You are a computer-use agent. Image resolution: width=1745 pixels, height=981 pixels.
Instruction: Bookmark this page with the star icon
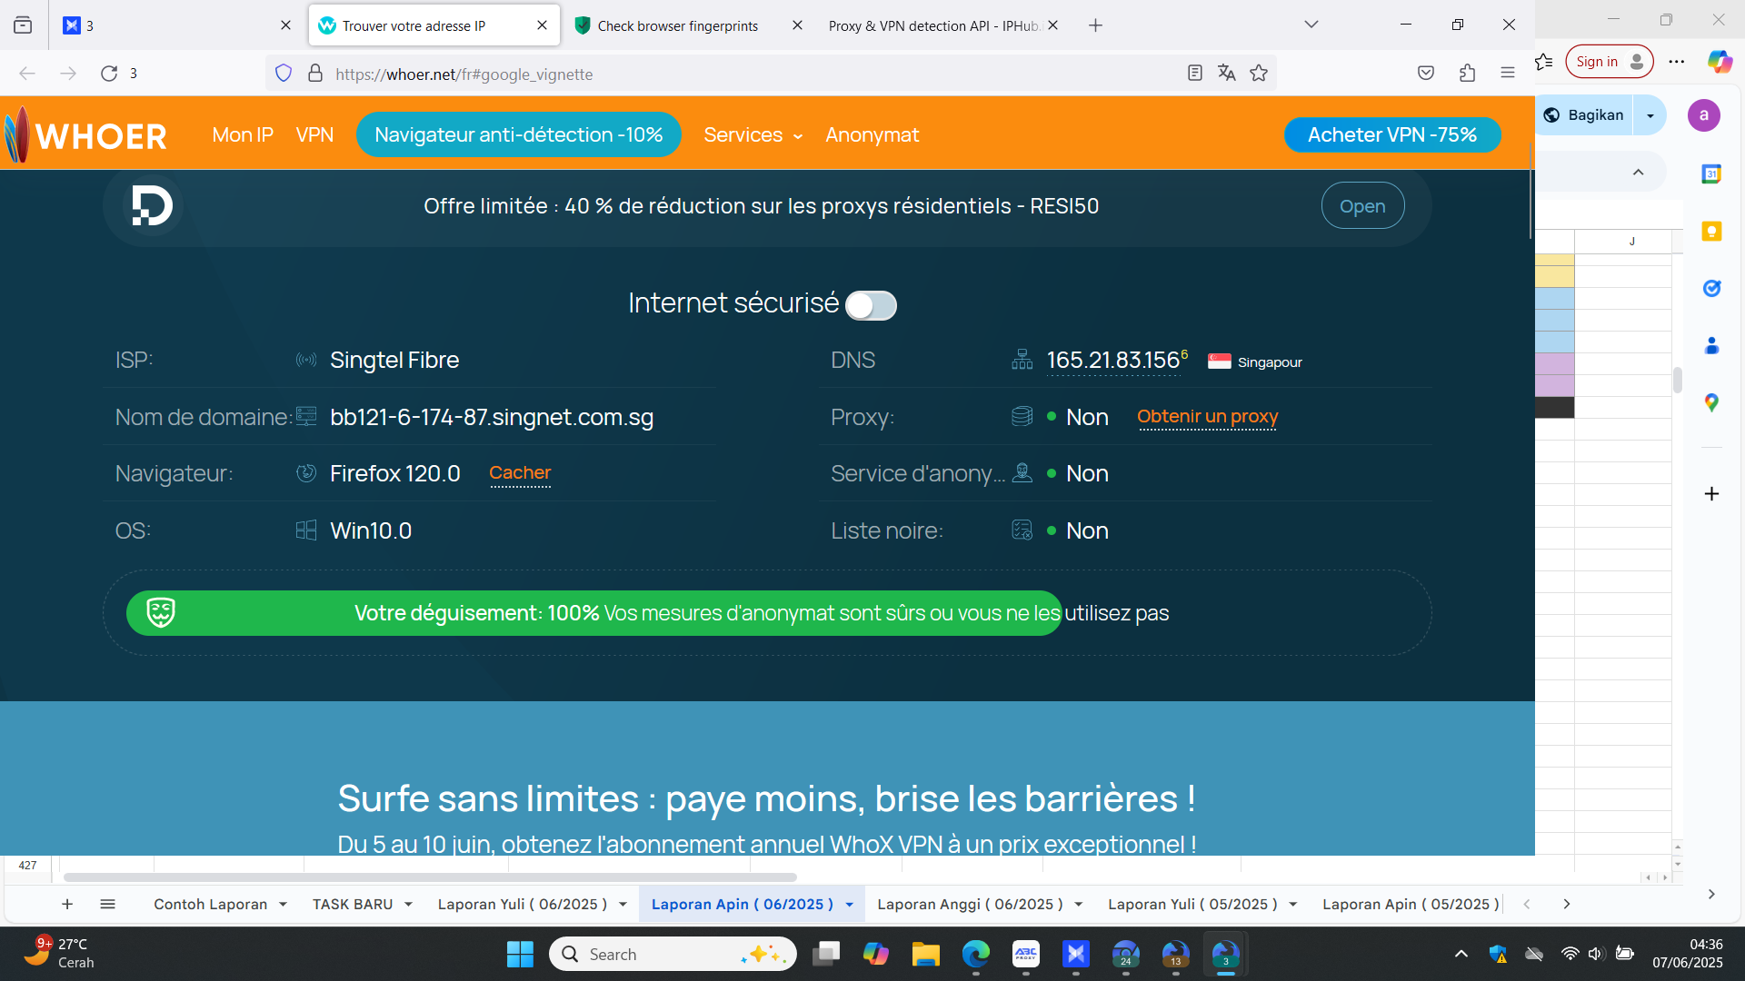pyautogui.click(x=1259, y=74)
